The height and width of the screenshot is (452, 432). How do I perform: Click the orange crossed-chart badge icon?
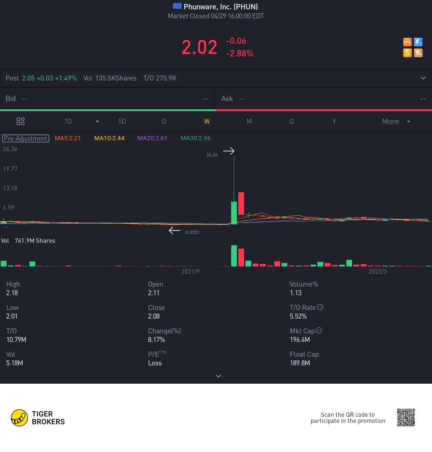click(407, 42)
